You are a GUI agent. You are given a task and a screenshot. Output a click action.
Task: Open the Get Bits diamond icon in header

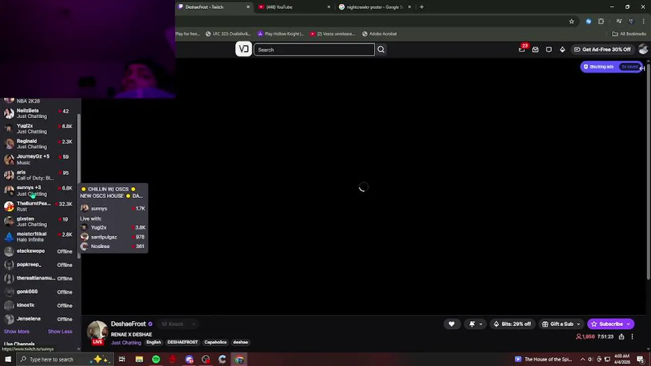tap(563, 49)
